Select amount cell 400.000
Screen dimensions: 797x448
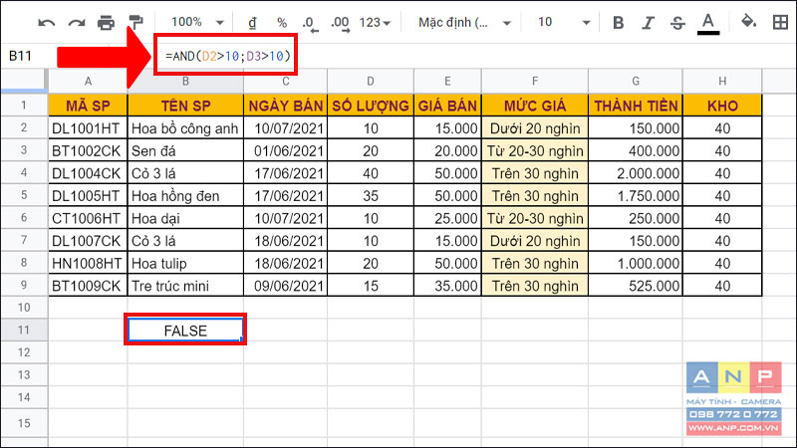[x=636, y=151]
